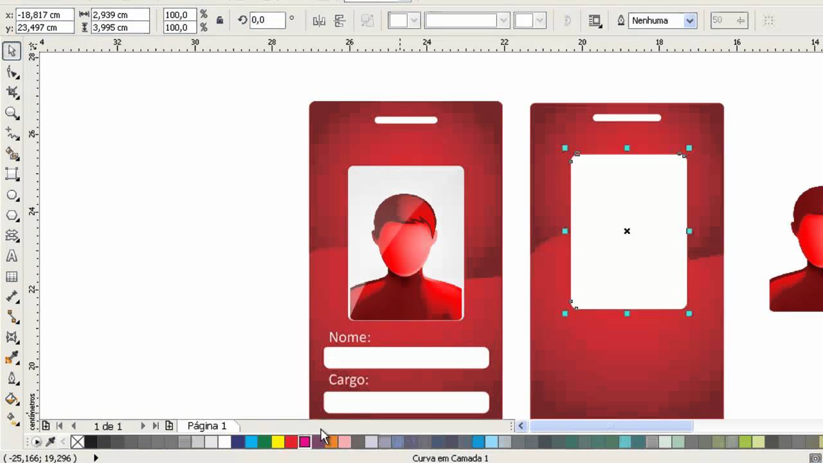The image size is (823, 463).
Task: Select the Shape edit tool
Action: click(12, 71)
